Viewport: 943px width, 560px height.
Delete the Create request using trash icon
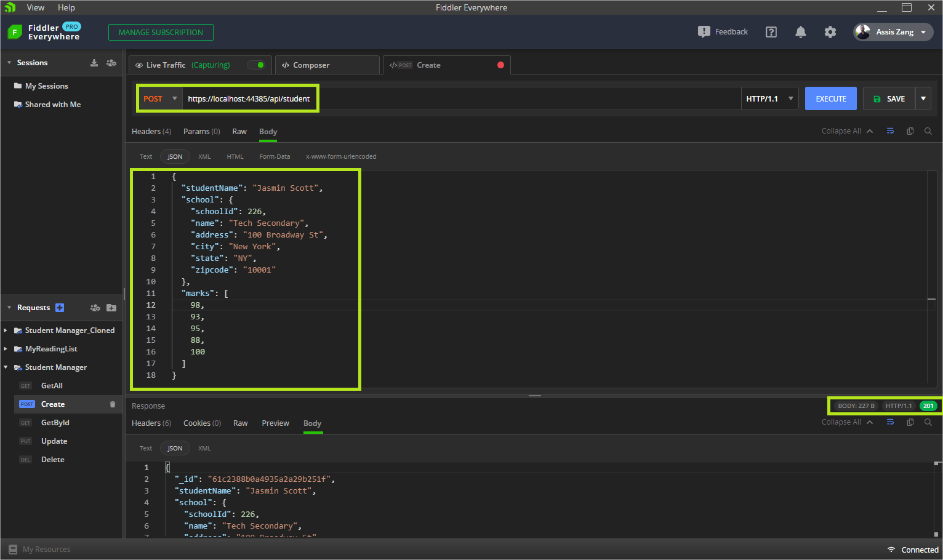click(x=113, y=404)
